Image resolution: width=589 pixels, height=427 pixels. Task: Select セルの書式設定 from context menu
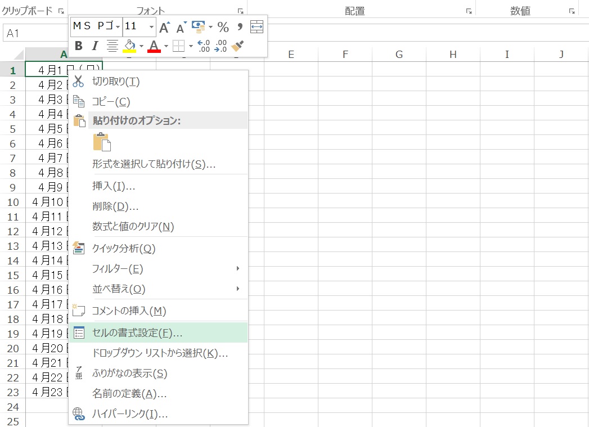click(x=137, y=332)
